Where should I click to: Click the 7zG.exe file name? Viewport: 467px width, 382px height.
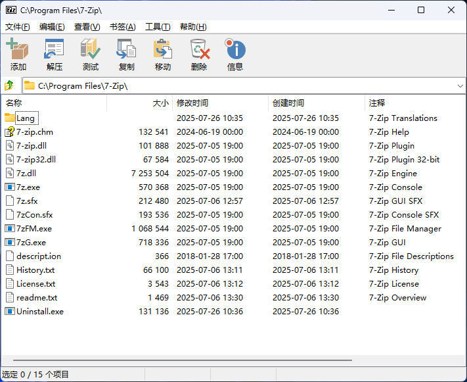click(x=31, y=243)
